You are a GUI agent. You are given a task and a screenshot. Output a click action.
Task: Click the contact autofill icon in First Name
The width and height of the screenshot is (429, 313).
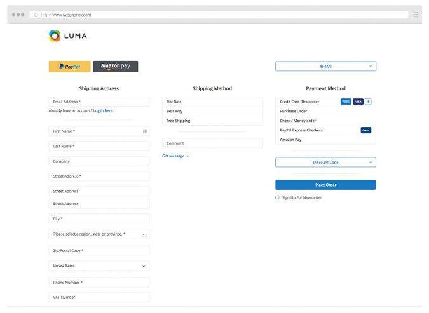point(146,131)
